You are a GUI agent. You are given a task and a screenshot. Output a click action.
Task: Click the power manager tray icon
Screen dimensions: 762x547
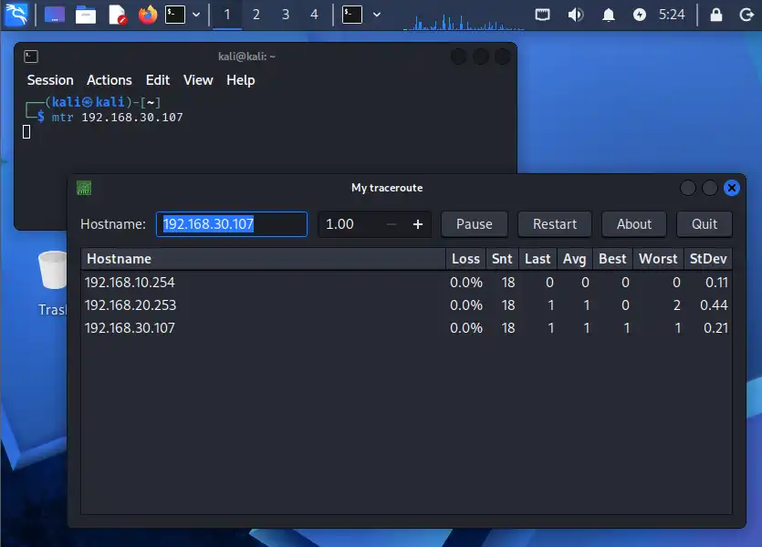[640, 15]
